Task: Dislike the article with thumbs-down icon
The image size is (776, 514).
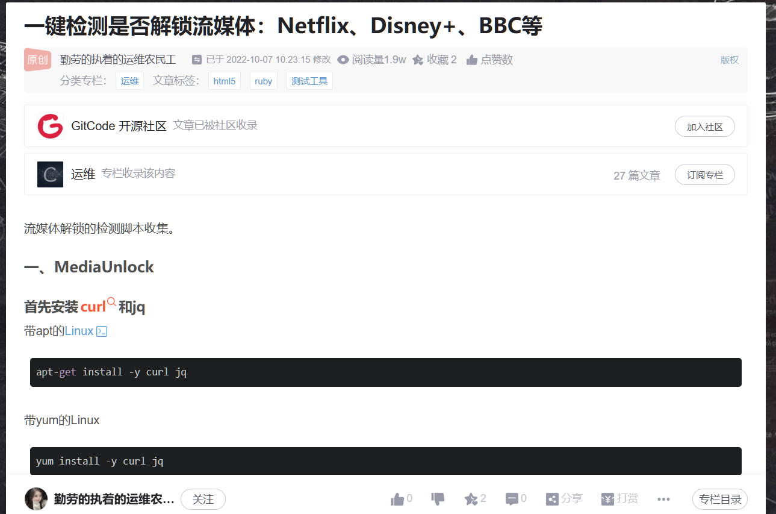Action: click(438, 499)
